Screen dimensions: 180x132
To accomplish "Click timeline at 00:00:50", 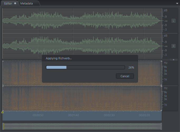I will click(x=38, y=115).
